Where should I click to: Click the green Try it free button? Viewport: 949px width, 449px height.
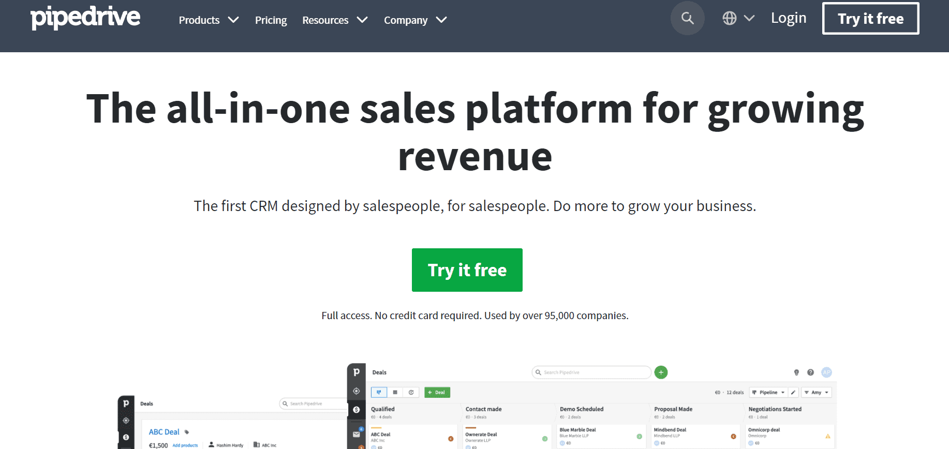(467, 270)
